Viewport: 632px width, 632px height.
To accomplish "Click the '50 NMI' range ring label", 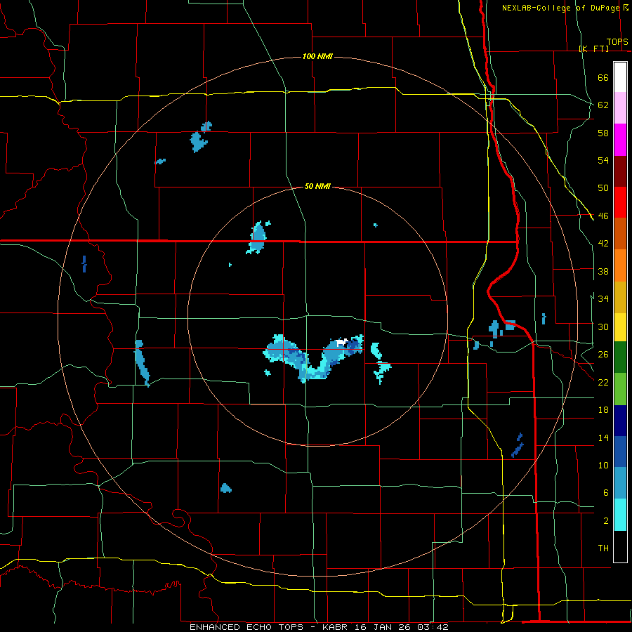I will click(x=317, y=186).
